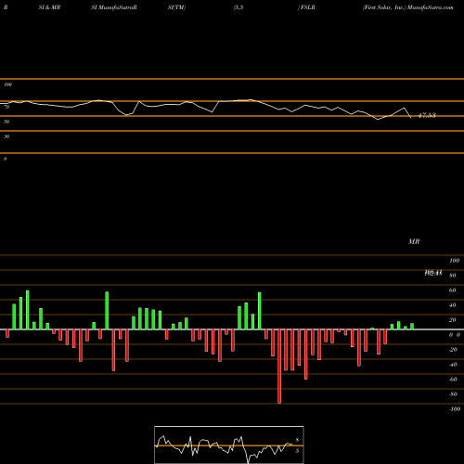Click the 30 level label on the RSI axis
This screenshot has width=464, height=464.
6,136
